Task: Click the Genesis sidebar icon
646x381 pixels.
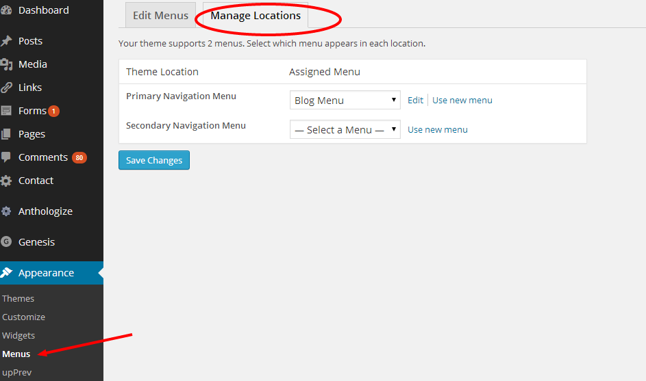Action: coord(6,242)
